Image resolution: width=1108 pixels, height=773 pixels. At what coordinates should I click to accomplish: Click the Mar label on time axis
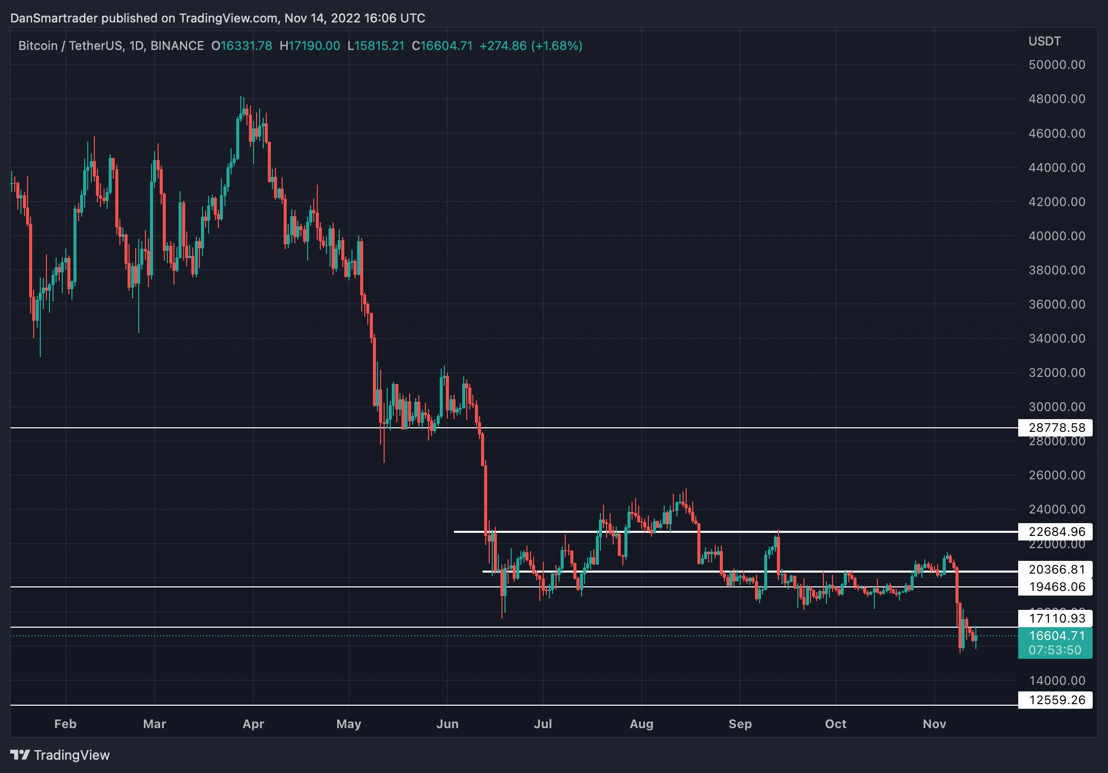(155, 724)
